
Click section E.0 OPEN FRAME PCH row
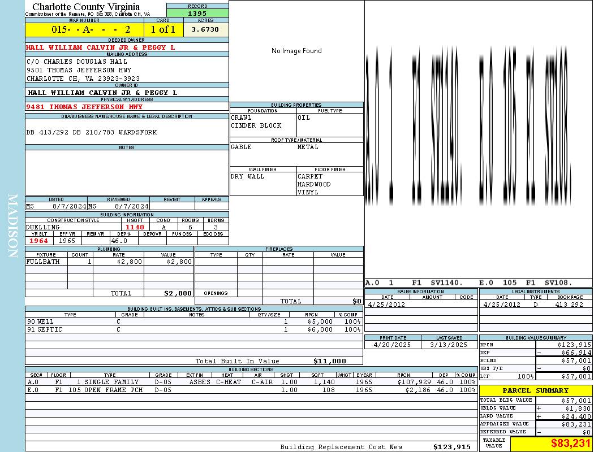pyautogui.click(x=251, y=390)
